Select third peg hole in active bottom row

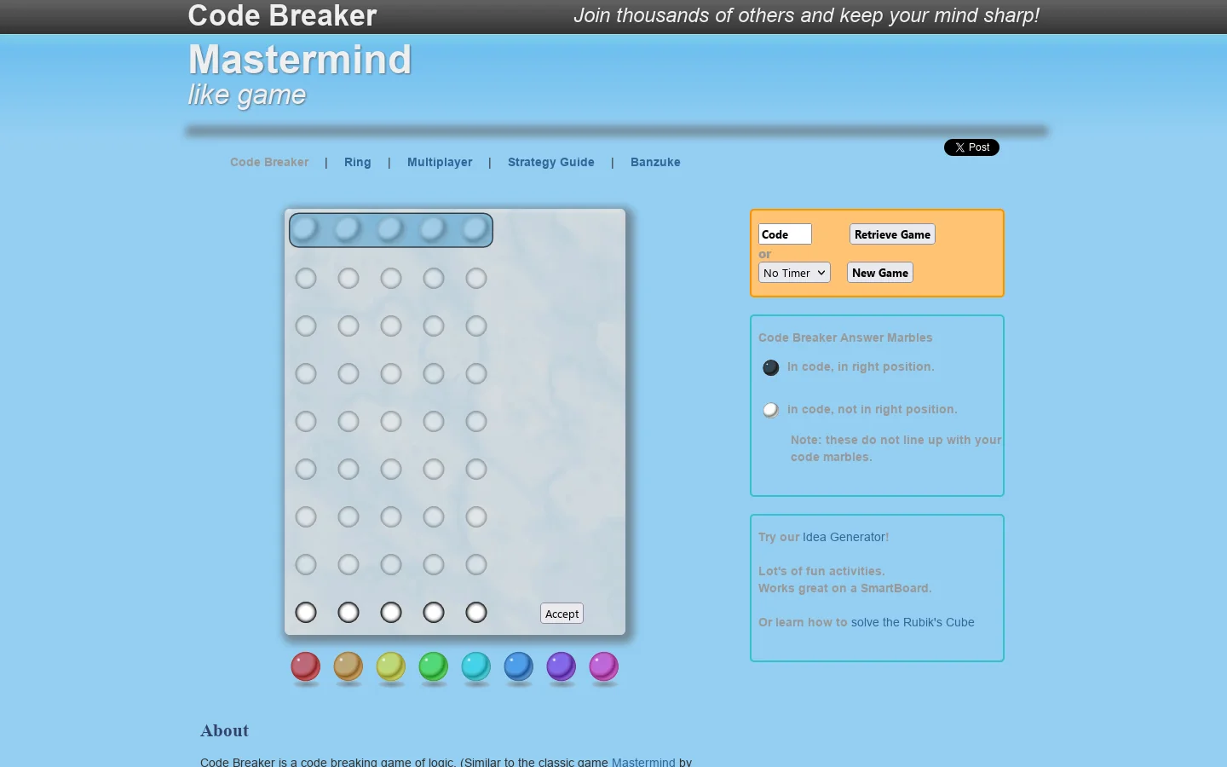pyautogui.click(x=391, y=612)
